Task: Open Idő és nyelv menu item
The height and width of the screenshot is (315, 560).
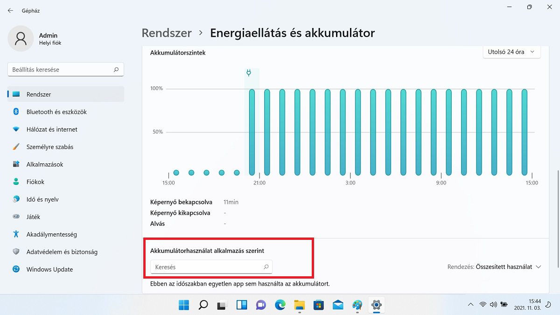Action: pyautogui.click(x=42, y=199)
